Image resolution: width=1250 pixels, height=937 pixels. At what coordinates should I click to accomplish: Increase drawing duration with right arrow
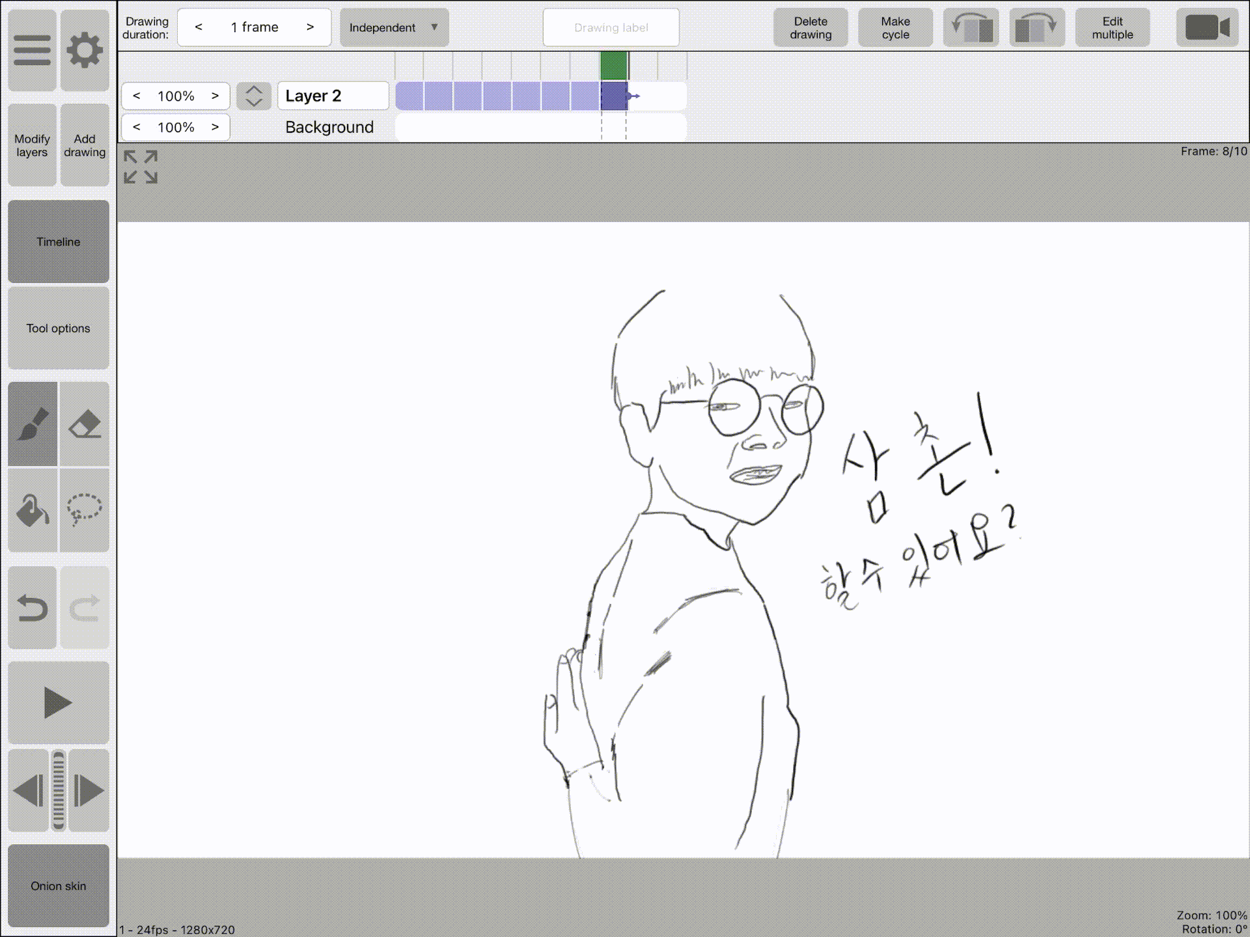pos(310,27)
